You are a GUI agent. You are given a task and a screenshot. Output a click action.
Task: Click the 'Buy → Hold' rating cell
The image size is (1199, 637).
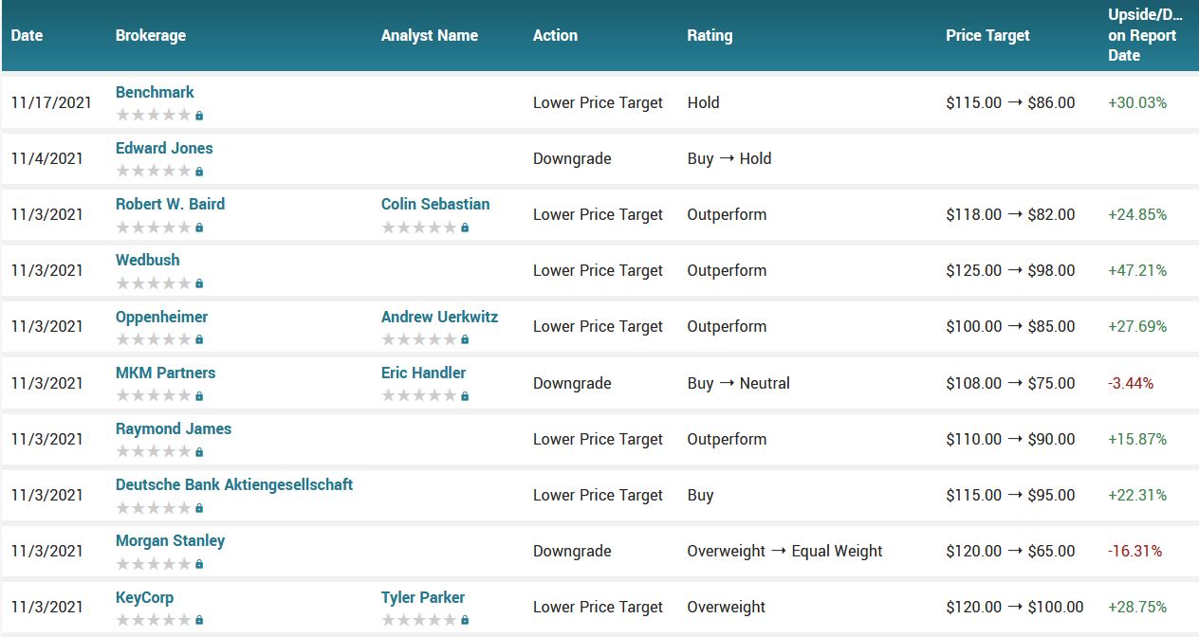coord(729,158)
